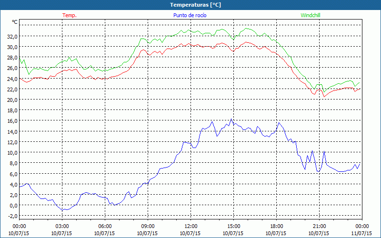Select the red Temp. legend label
The height and width of the screenshot is (238, 381).
(70, 15)
